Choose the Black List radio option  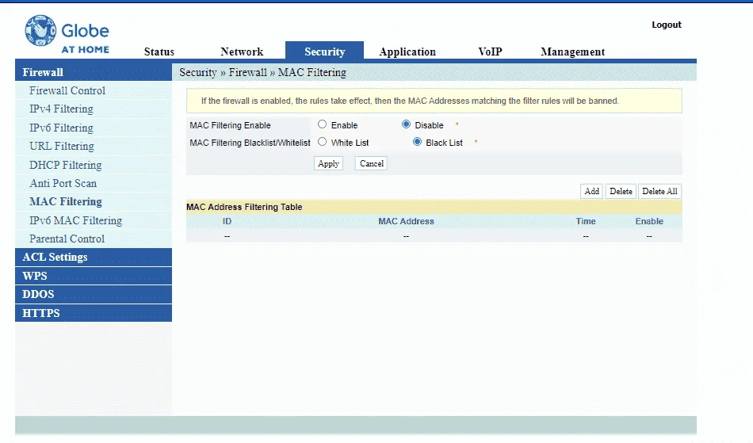tap(417, 142)
